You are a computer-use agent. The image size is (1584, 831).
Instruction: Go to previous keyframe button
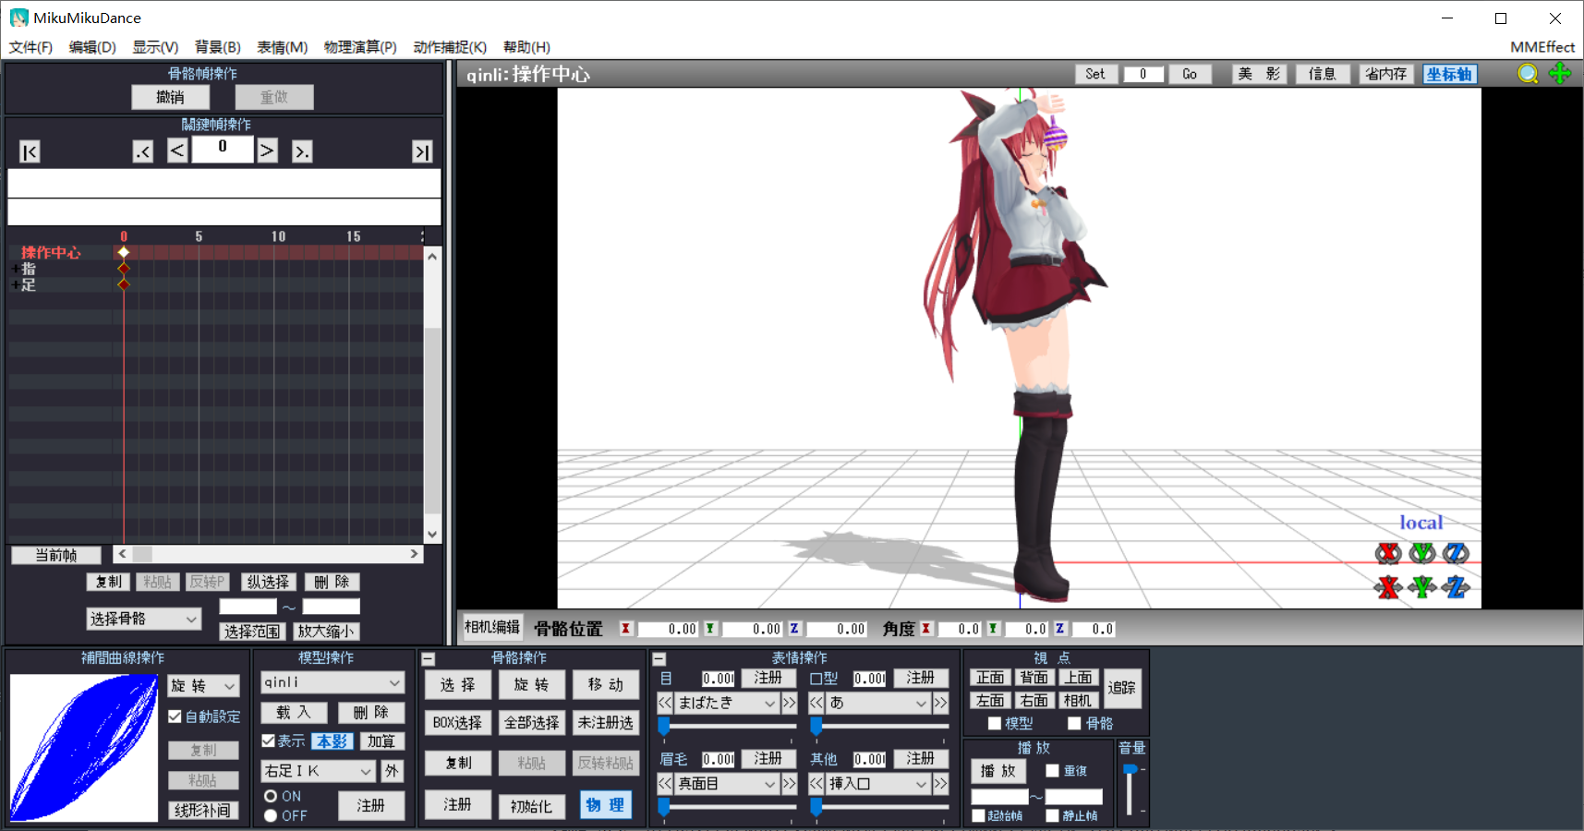143,151
